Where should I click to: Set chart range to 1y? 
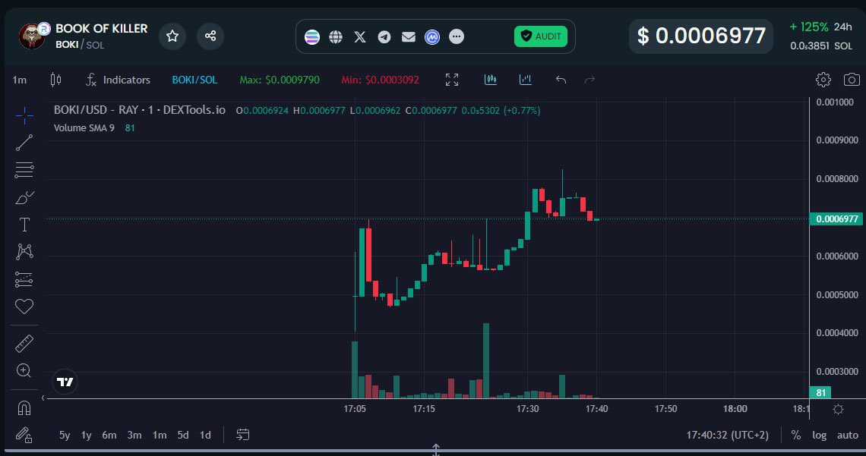[86, 435]
